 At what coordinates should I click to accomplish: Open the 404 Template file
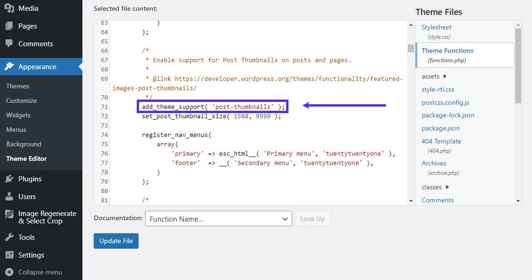pyautogui.click(x=441, y=141)
